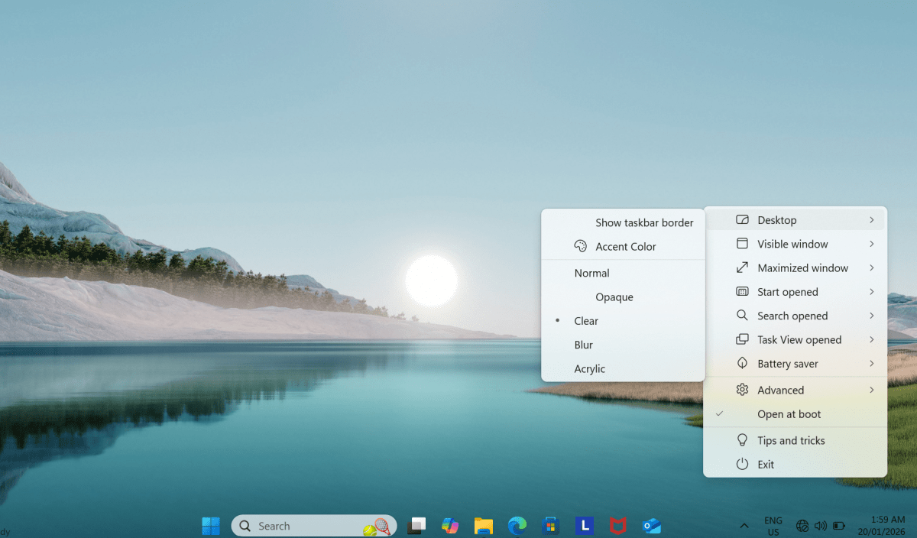Choose the Acrylic taskbar appearance
Image resolution: width=917 pixels, height=538 pixels.
coord(589,368)
